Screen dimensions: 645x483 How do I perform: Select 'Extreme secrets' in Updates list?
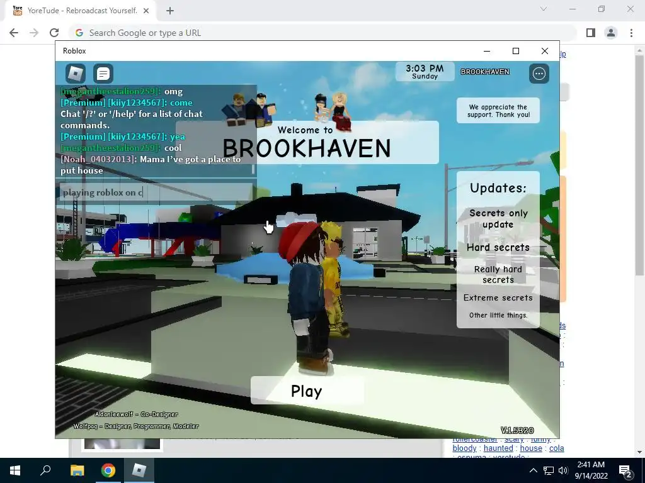coord(498,297)
